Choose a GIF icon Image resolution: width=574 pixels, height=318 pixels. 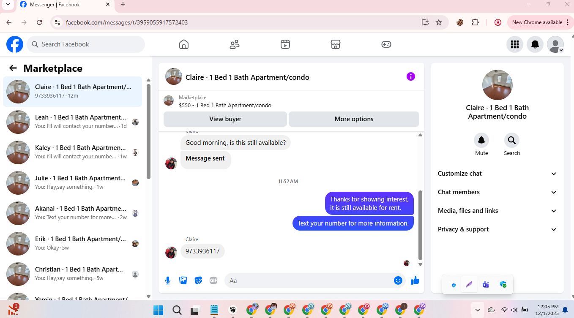(x=213, y=280)
